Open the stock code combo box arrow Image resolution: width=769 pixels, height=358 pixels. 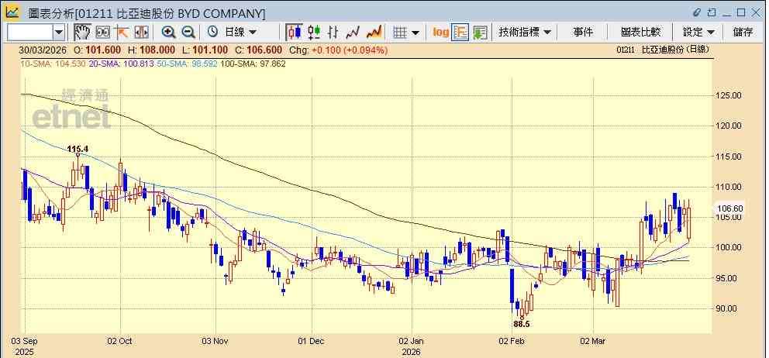point(59,33)
